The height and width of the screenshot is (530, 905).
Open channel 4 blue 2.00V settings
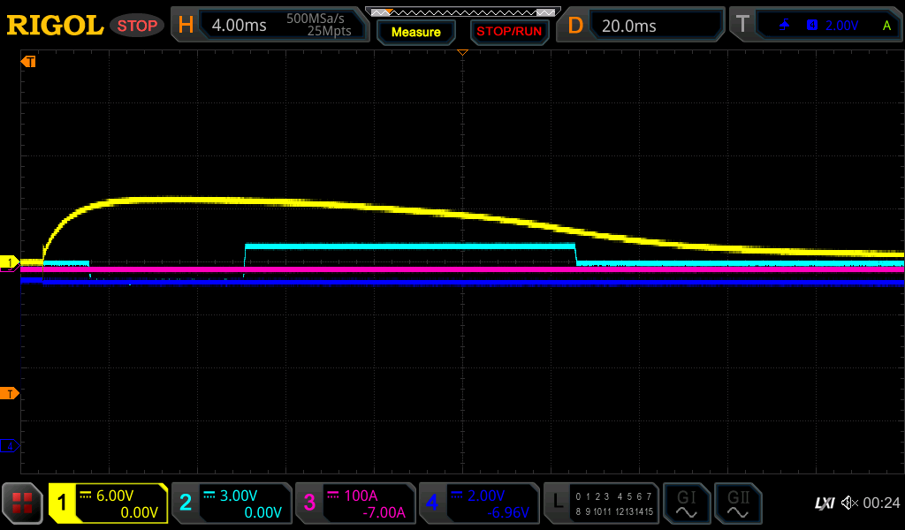click(x=478, y=503)
